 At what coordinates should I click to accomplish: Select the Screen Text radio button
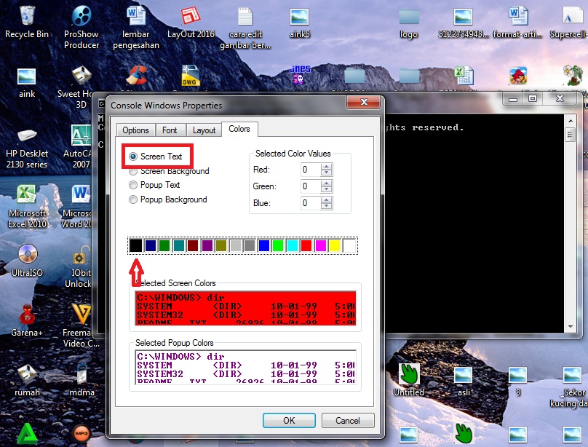pyautogui.click(x=133, y=157)
